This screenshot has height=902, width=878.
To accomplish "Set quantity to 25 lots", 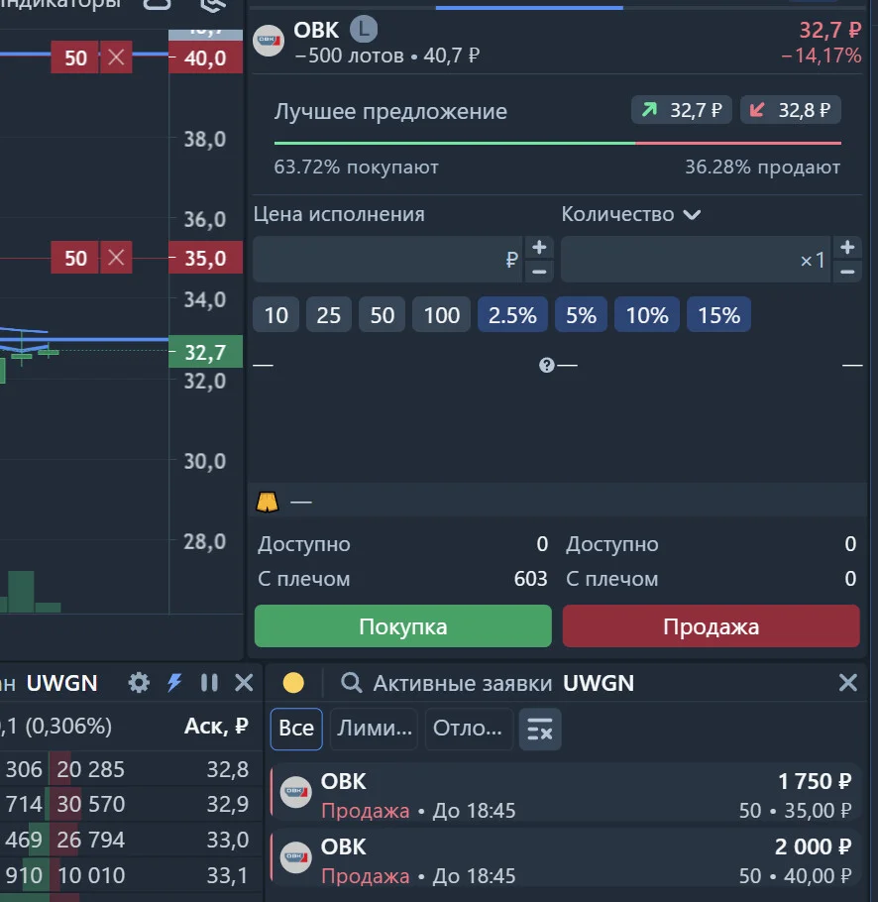I will point(328,314).
